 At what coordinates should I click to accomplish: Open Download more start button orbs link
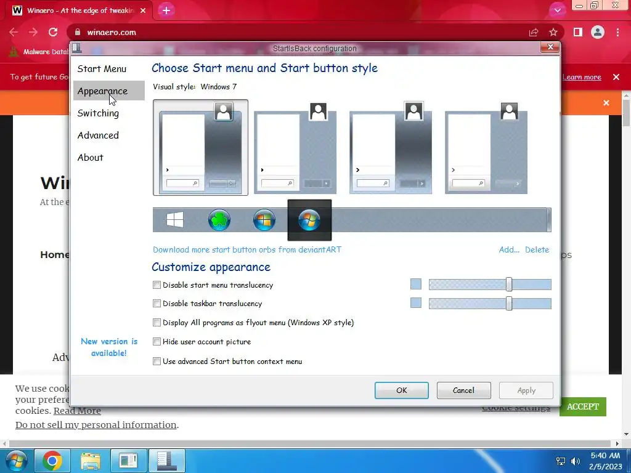(x=247, y=249)
